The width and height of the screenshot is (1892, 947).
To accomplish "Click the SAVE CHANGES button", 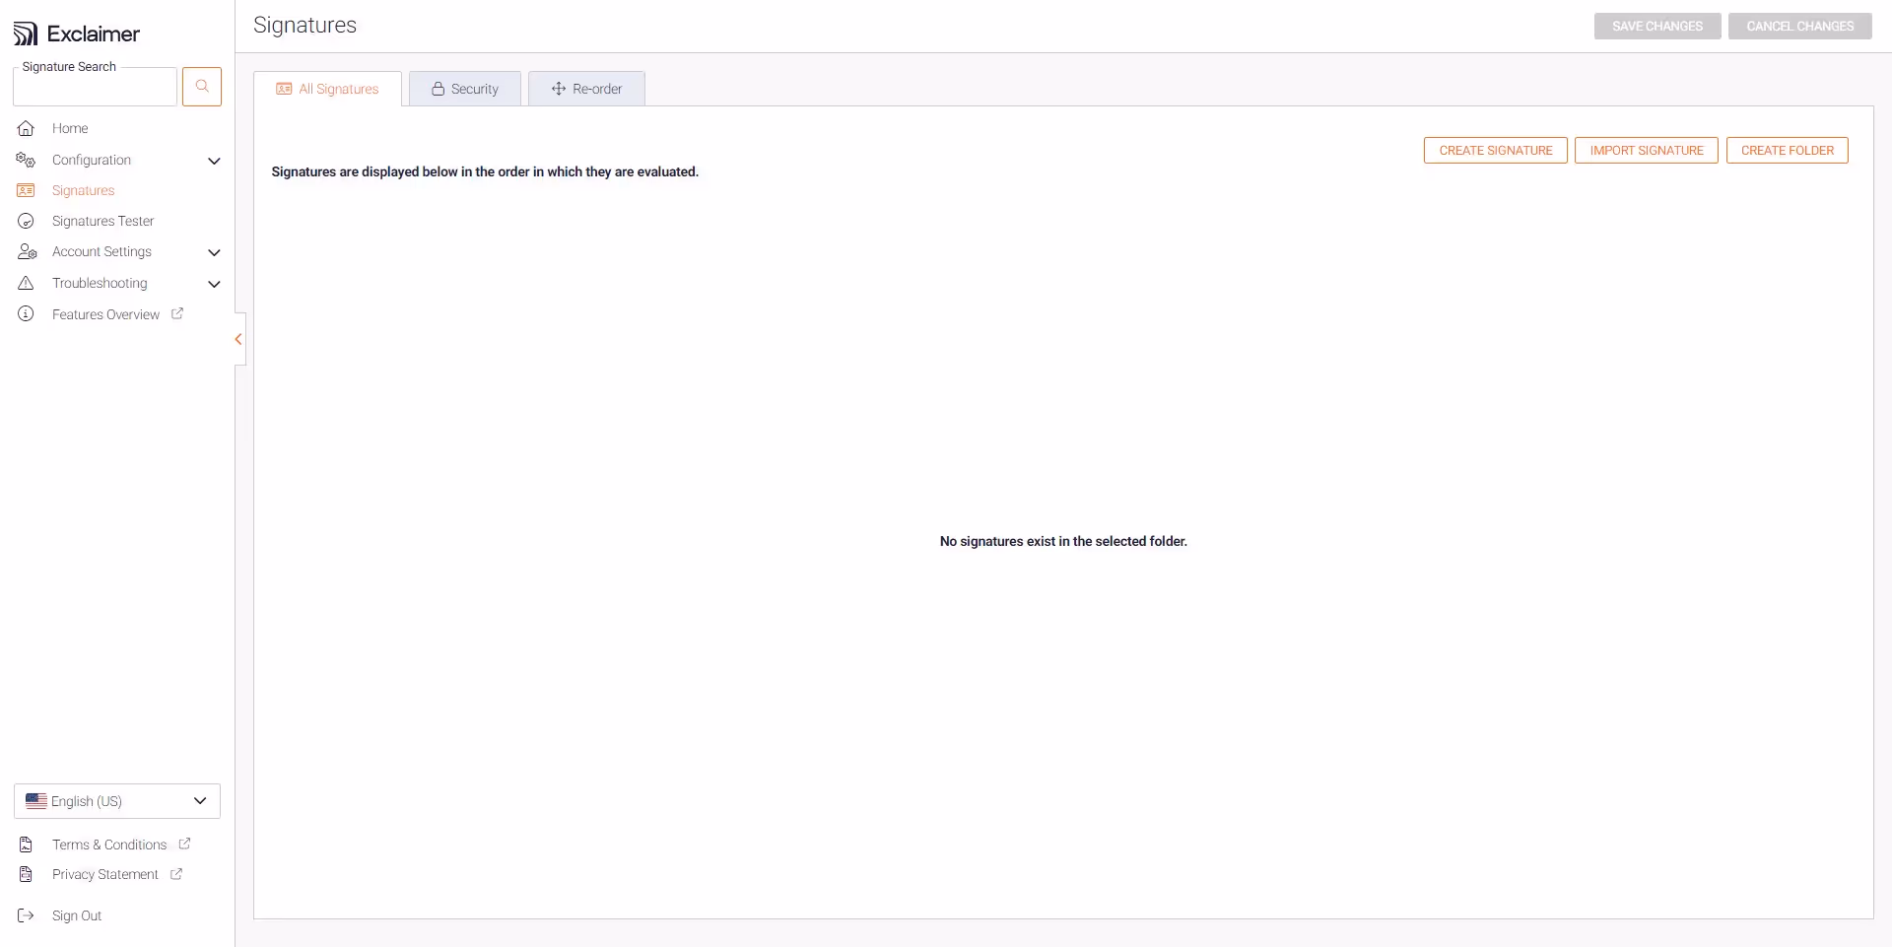I will (1657, 26).
